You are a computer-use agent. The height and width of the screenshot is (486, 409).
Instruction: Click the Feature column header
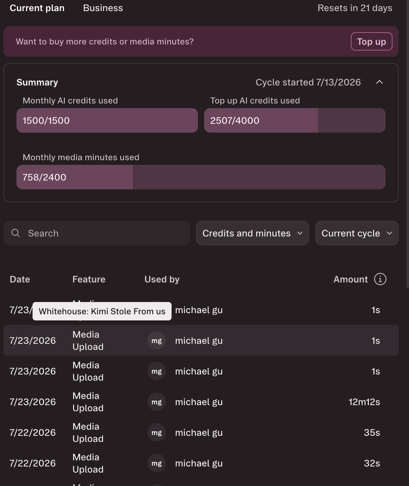point(89,279)
